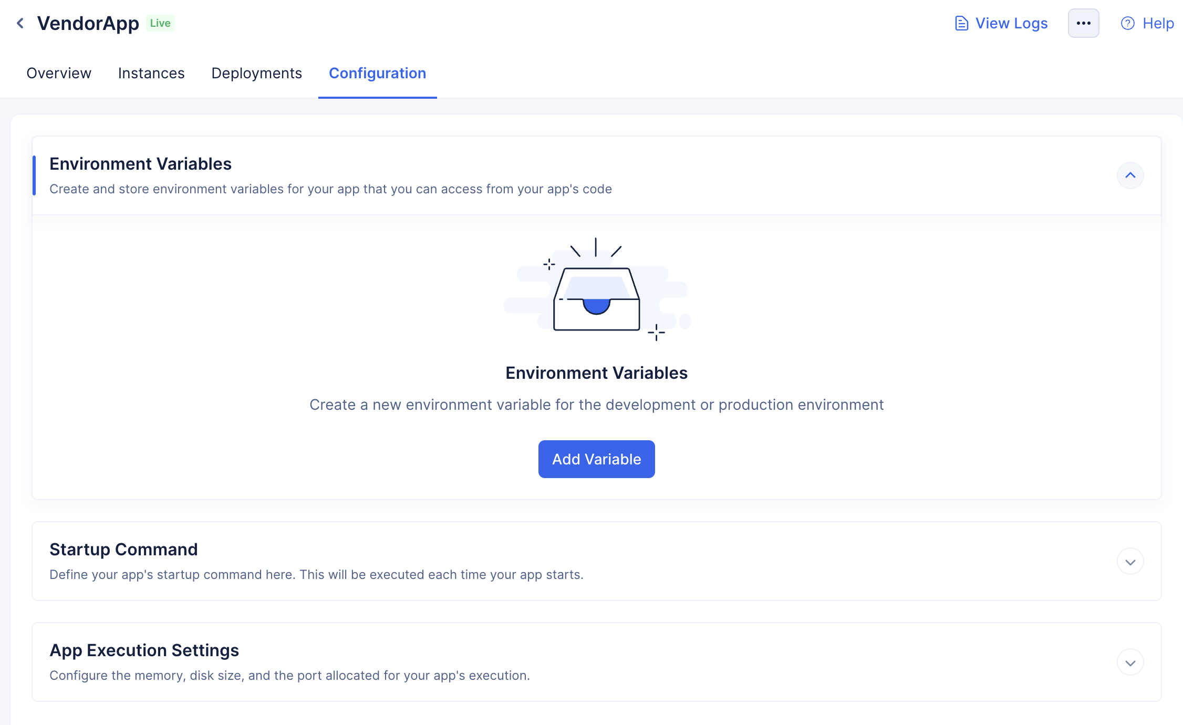Click the Environment Variables section header title
The image size is (1183, 725).
140,164
